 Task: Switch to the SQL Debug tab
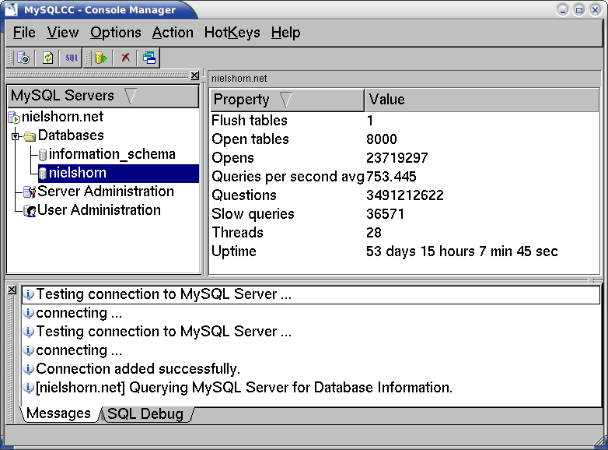145,414
